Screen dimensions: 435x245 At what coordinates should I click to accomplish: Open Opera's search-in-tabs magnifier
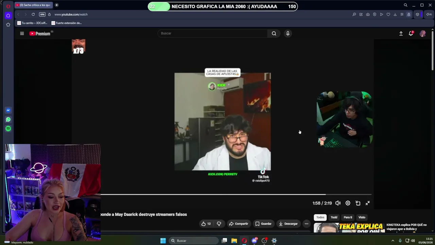pyautogui.click(x=405, y=5)
